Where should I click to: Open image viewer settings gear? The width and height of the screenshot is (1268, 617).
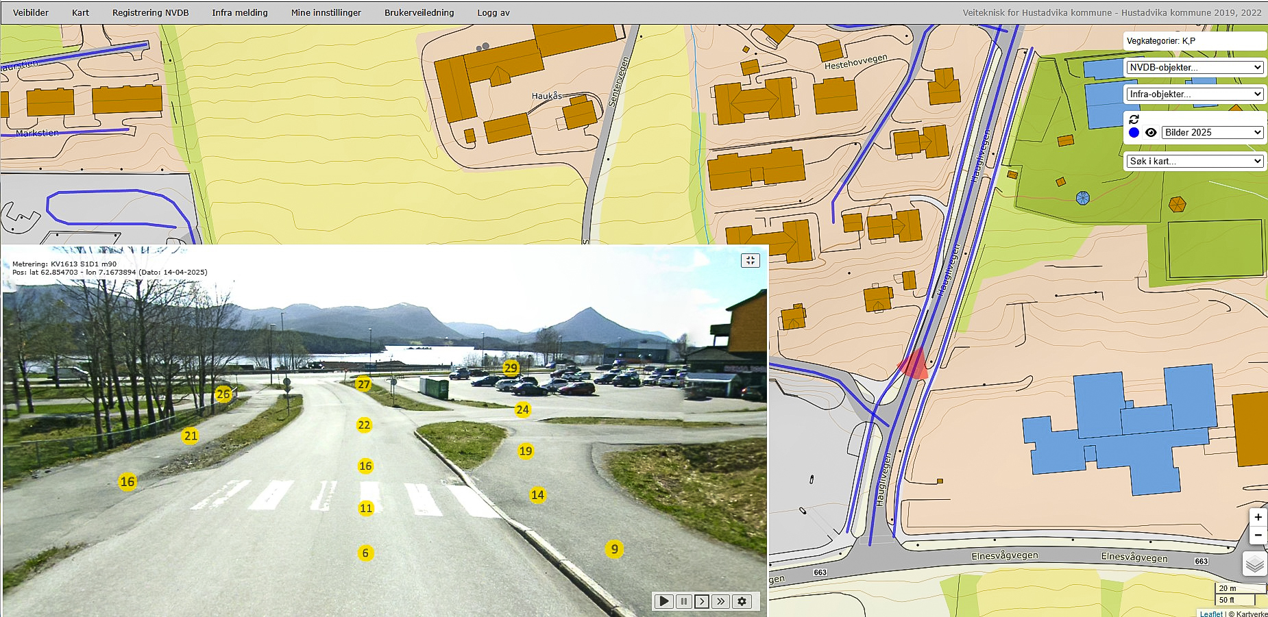[742, 601]
